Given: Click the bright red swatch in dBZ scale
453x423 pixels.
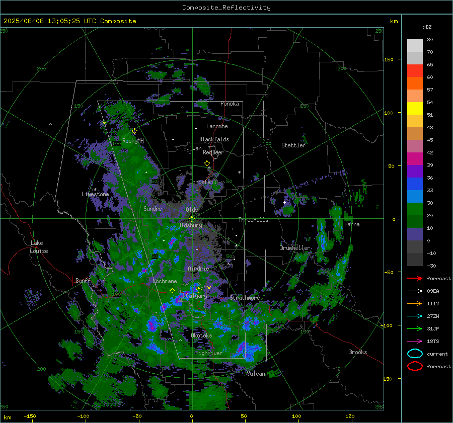Looking at the screenshot, I should coord(415,70).
